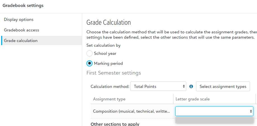This screenshot has height=126, width=257.
Task: Click the Gradebook settings title
Action: (x=23, y=6)
